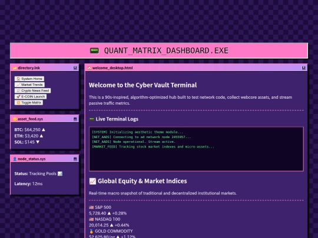Image resolution: width=318 pixels, height=238 pixels.
Task: Click the node_status.sys window control icon
Action: (75, 159)
